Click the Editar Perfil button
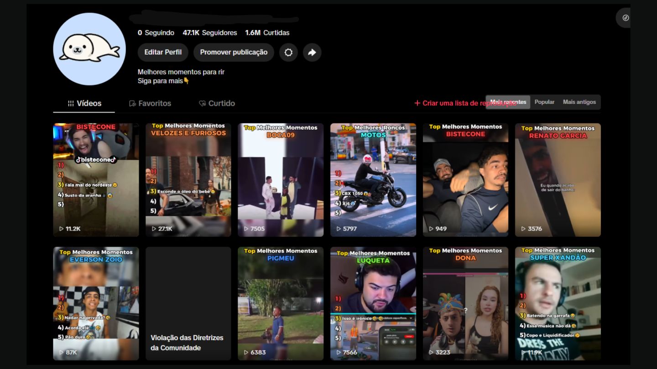Screen dimensions: 657x369 pyautogui.click(x=163, y=52)
